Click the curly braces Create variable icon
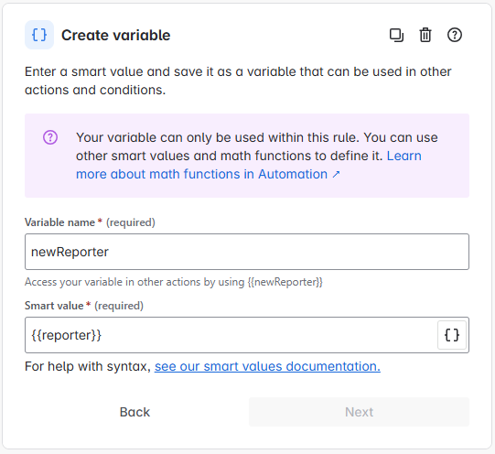 point(39,35)
